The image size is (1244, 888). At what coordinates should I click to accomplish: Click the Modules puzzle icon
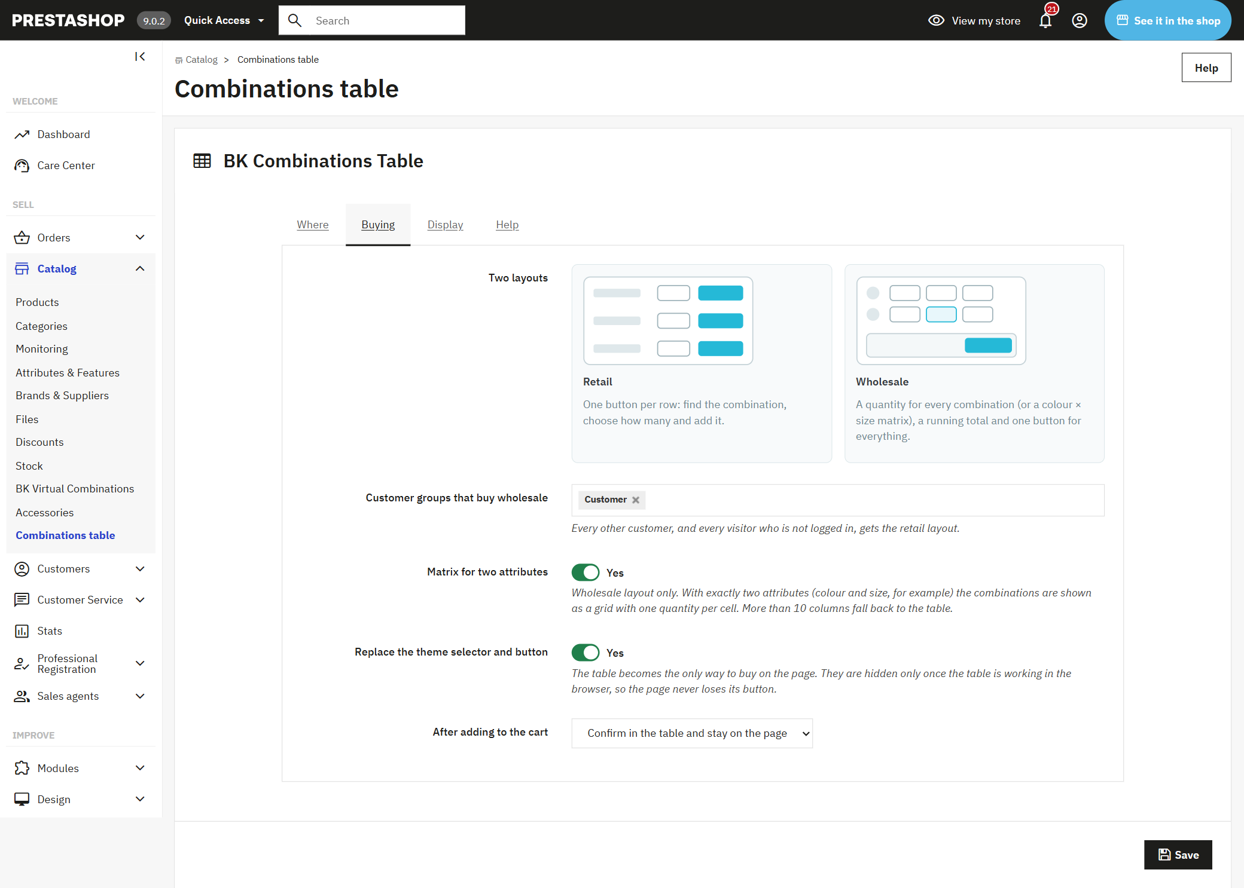(22, 768)
